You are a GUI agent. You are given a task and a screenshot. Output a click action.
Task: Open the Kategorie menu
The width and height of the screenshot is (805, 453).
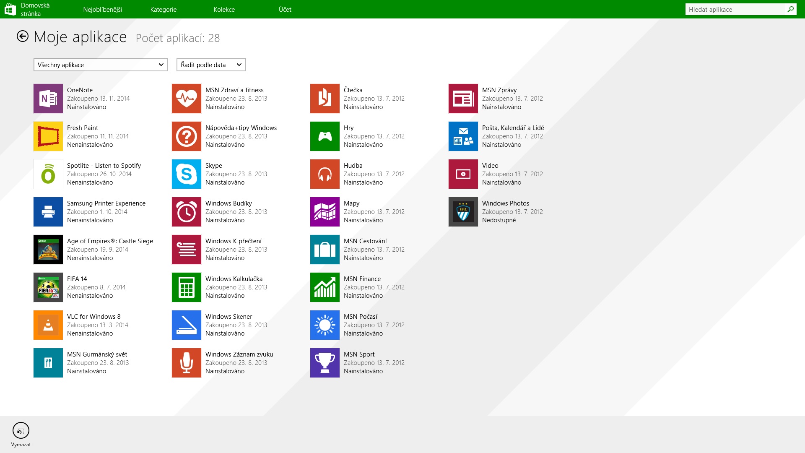click(x=164, y=9)
